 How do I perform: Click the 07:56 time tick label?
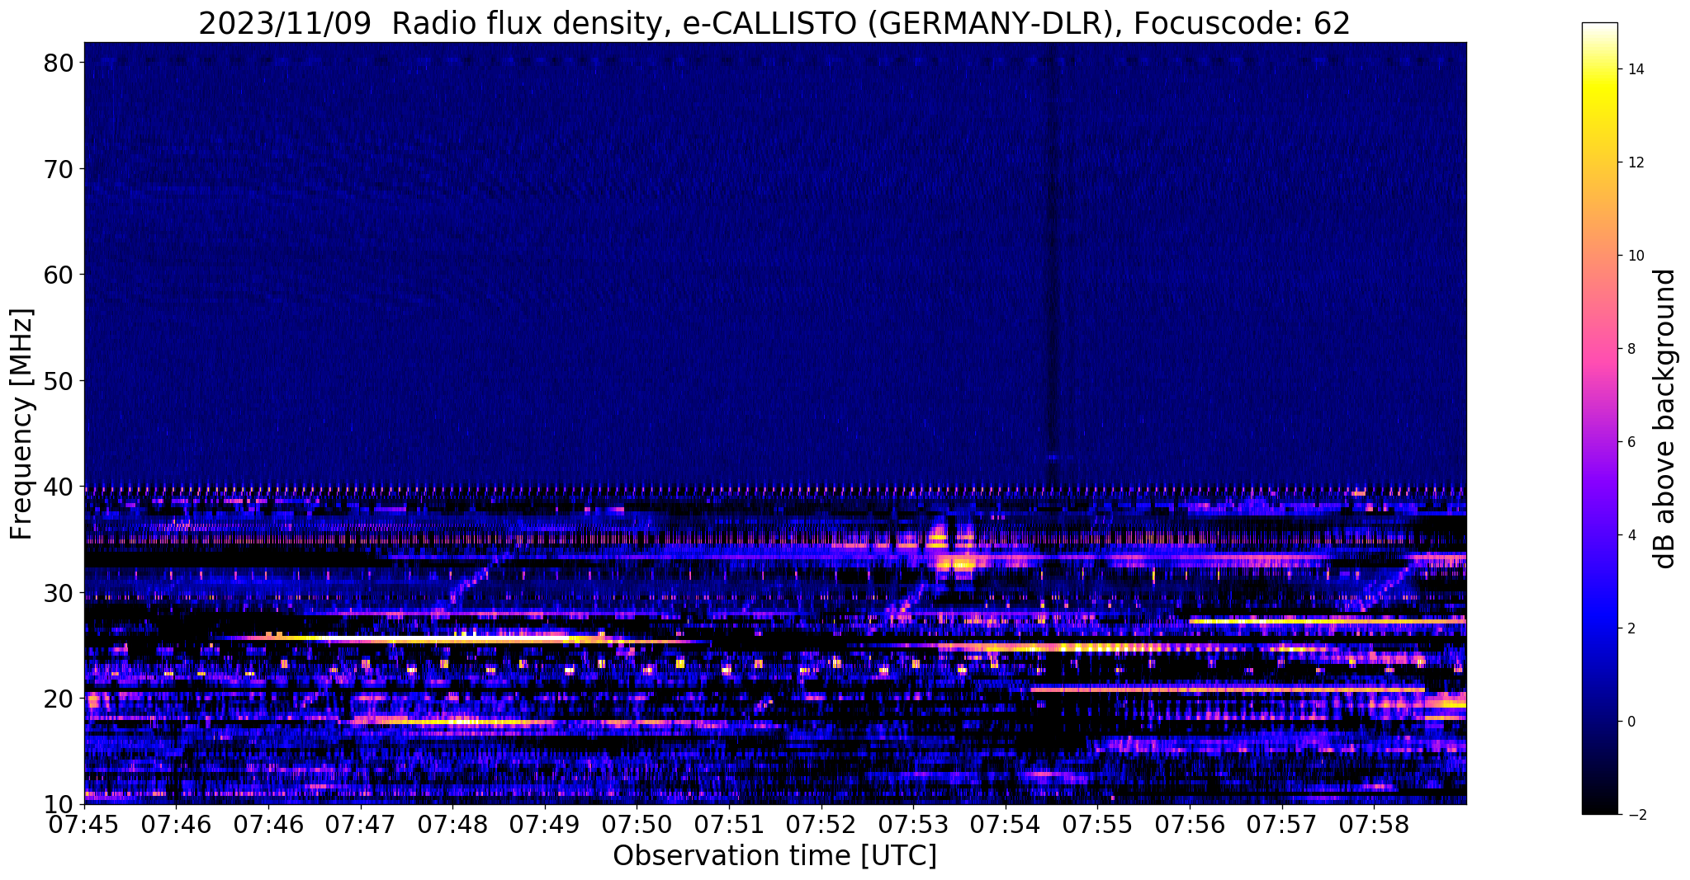(1190, 825)
